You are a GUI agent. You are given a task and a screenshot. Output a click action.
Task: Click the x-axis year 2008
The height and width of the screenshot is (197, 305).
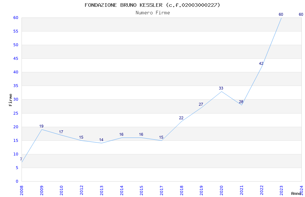22,190
